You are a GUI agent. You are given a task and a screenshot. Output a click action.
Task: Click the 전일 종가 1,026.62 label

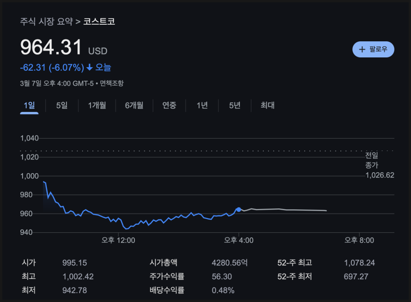pyautogui.click(x=380, y=165)
